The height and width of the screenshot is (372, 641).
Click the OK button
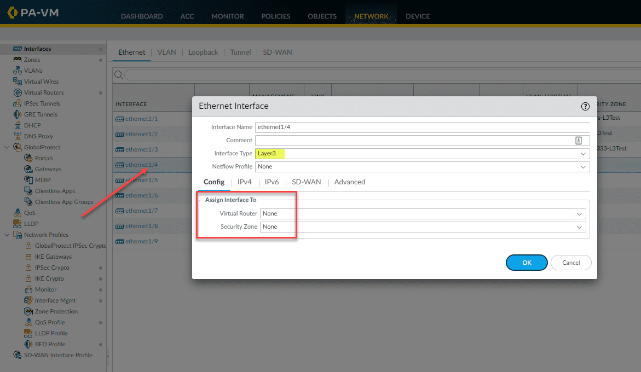coord(526,262)
